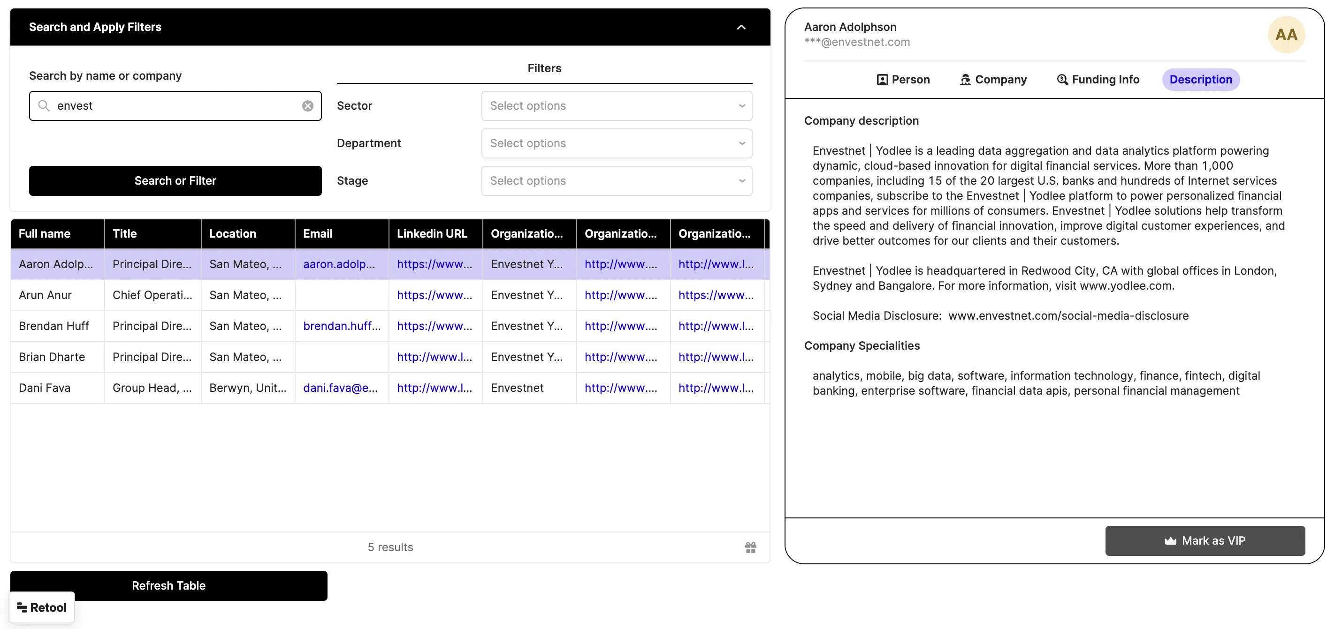Open Aaron Adolphson's Linkedin URL link
Screen dimensions: 1342x629
(435, 264)
